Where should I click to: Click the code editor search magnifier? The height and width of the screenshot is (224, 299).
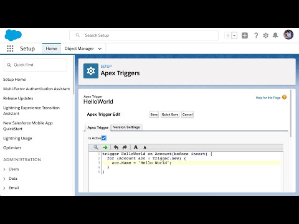point(96,147)
